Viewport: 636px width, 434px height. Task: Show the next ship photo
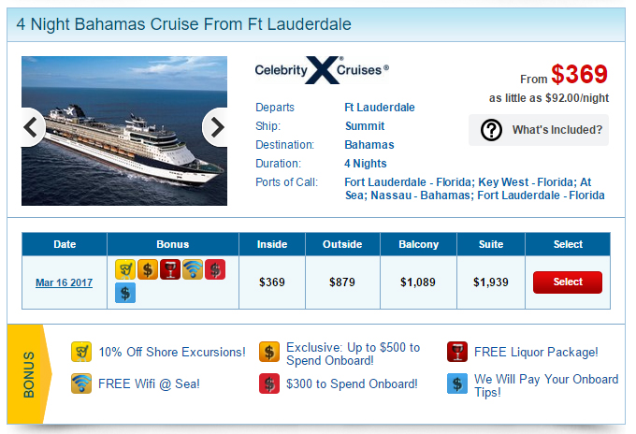point(215,127)
